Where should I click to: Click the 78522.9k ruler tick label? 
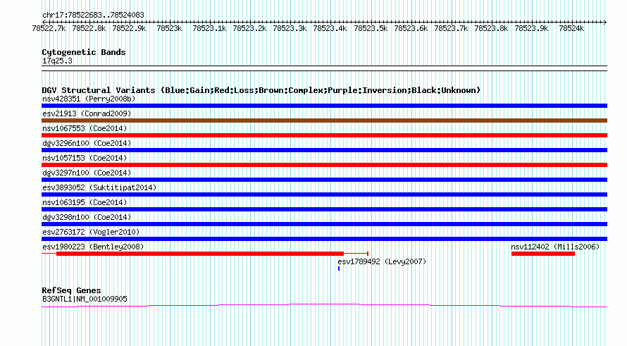[x=129, y=29]
